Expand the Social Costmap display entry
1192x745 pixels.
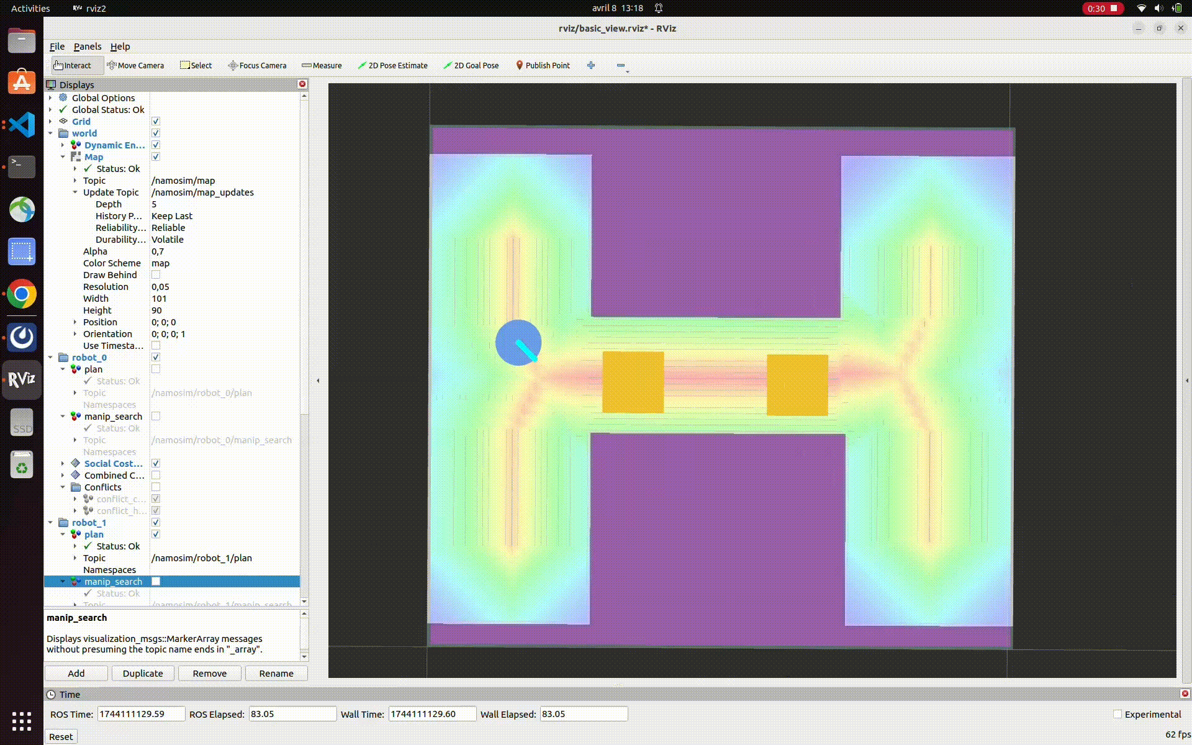pos(63,464)
